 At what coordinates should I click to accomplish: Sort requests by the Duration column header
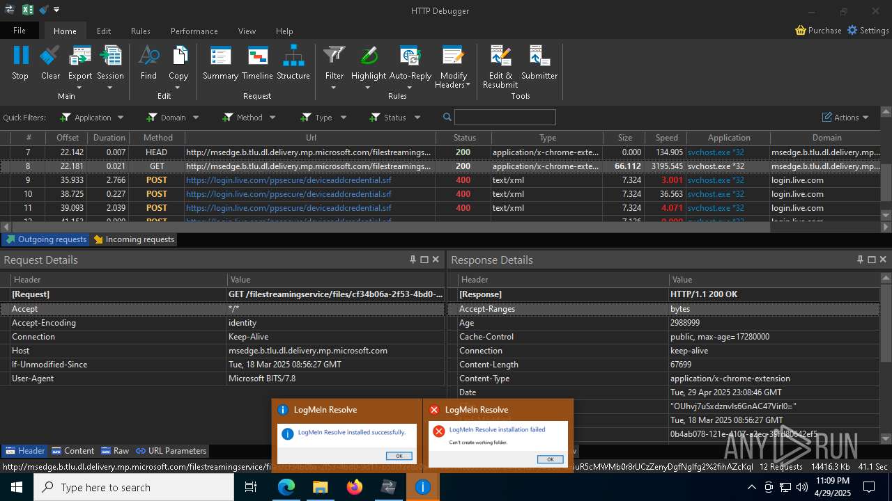pyautogui.click(x=109, y=138)
